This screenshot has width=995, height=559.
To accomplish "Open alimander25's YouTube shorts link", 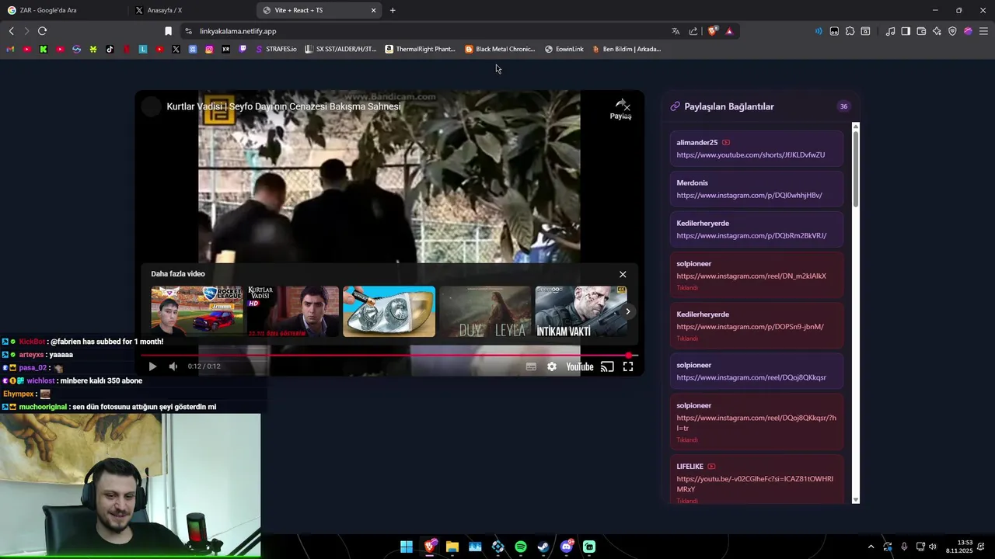I will [x=751, y=155].
